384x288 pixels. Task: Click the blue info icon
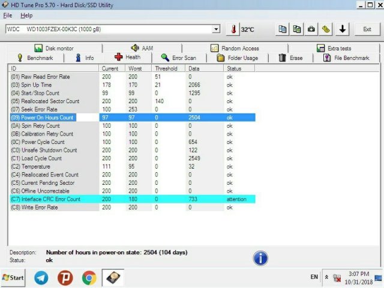(x=260, y=259)
